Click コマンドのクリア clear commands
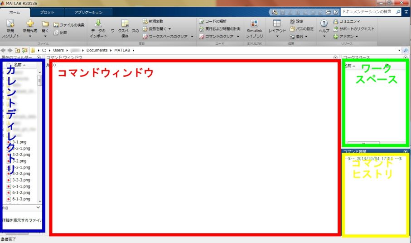Screen dimensions: 411x243 [x=216, y=36]
